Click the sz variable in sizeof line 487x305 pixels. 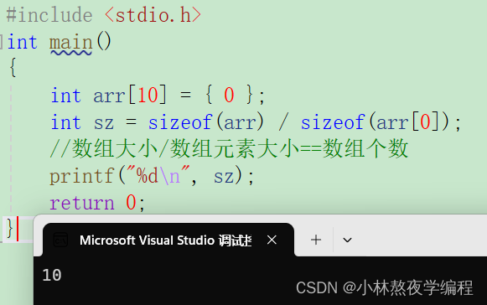point(104,123)
